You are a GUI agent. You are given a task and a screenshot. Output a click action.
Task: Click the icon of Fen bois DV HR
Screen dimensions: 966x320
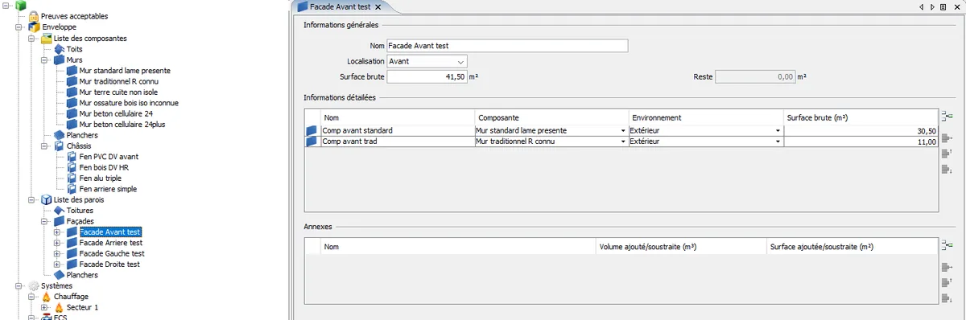(72, 167)
